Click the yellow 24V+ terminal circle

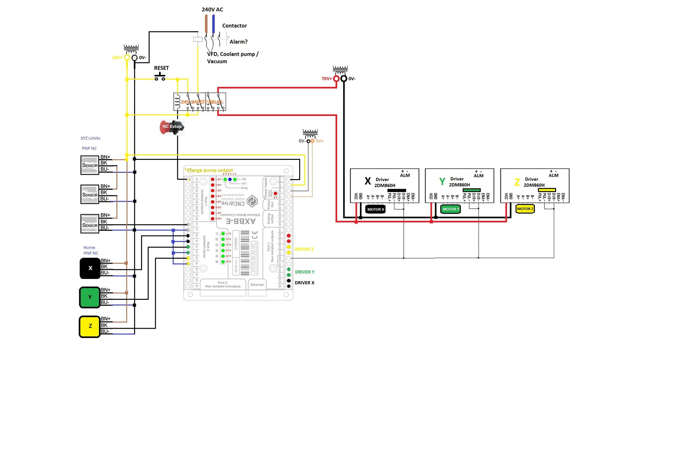(127, 57)
